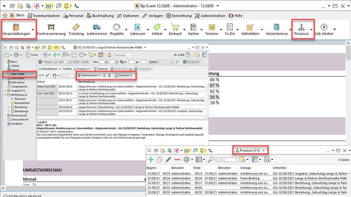Viewport: 351px width, 197px height.
Task: Click green plus in the Prozesse list window
Action: (x=151, y=160)
